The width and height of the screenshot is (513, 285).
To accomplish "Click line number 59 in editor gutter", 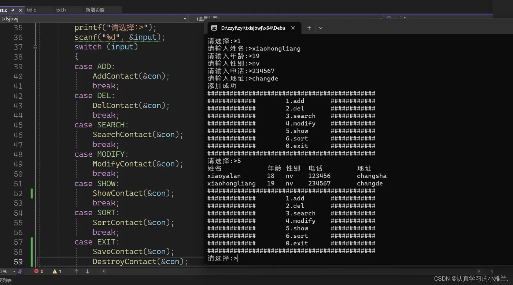I will [x=18, y=262].
